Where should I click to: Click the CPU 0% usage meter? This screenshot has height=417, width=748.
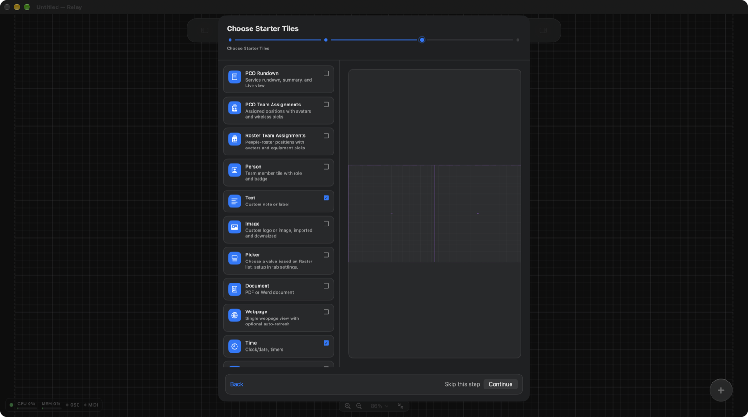tap(26, 404)
